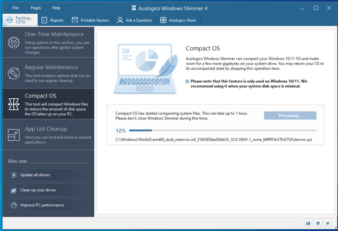Click the Clean up your drives icon

click(14, 190)
